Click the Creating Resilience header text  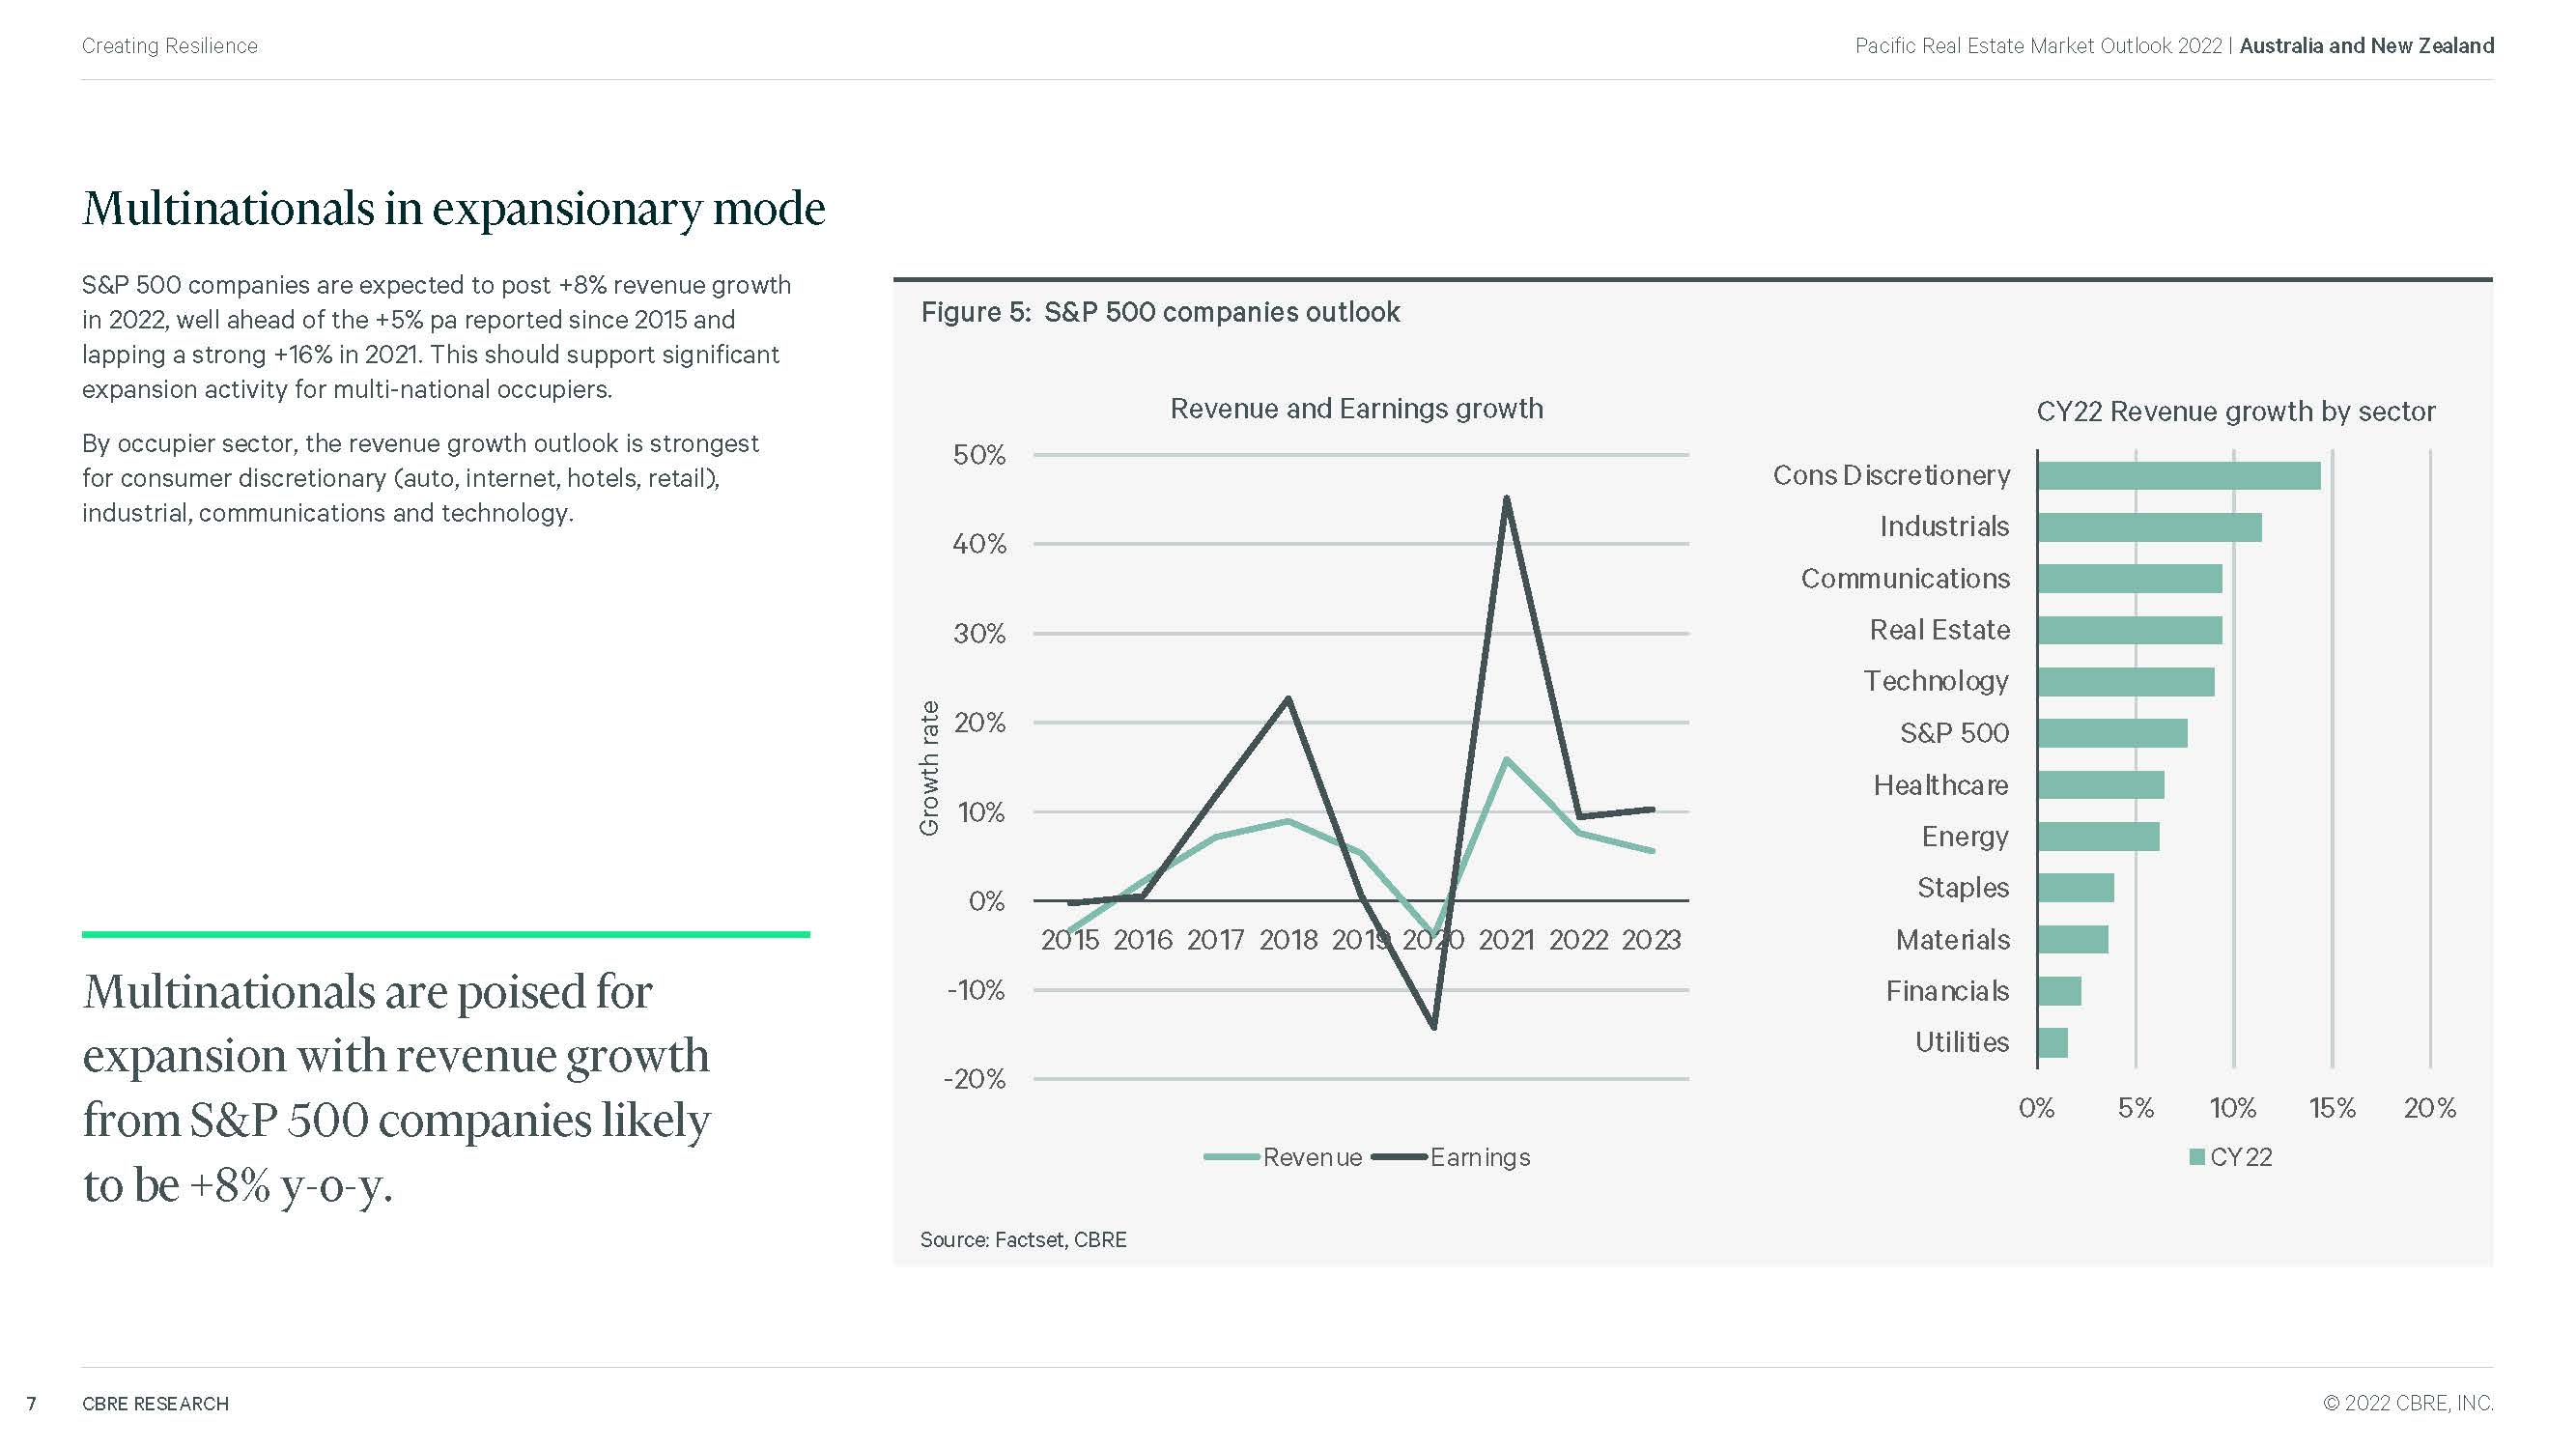point(169,46)
